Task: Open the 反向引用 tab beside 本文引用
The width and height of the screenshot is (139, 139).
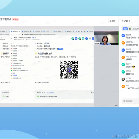Action: 41,92
